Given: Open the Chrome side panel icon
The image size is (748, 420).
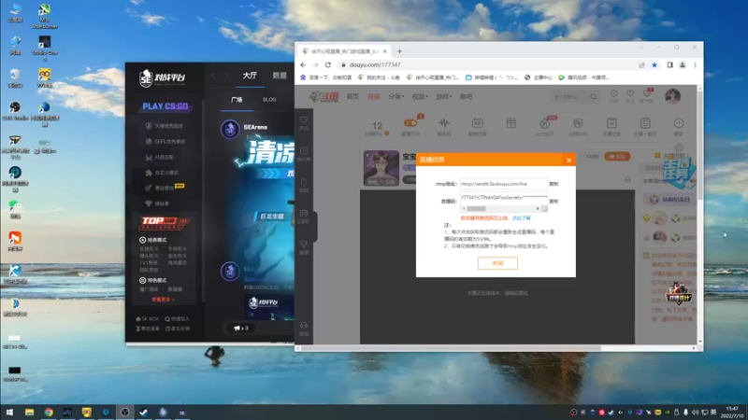Looking at the screenshot, I should tap(669, 64).
